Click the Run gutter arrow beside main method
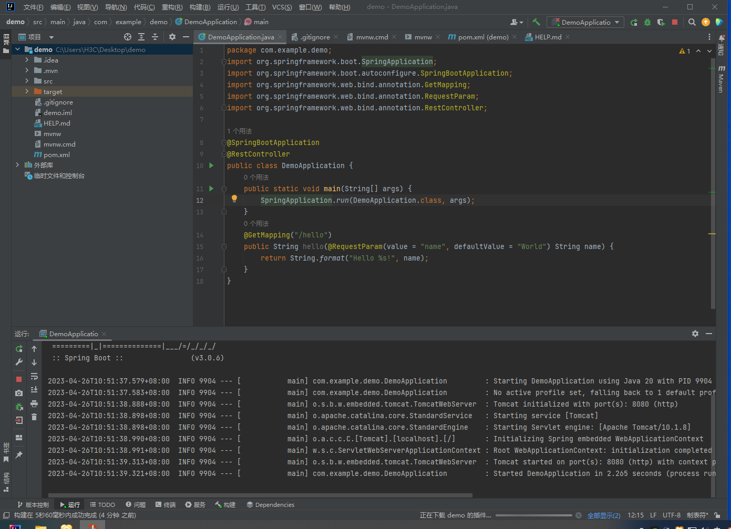Image resolution: width=731 pixels, height=529 pixels. click(211, 189)
